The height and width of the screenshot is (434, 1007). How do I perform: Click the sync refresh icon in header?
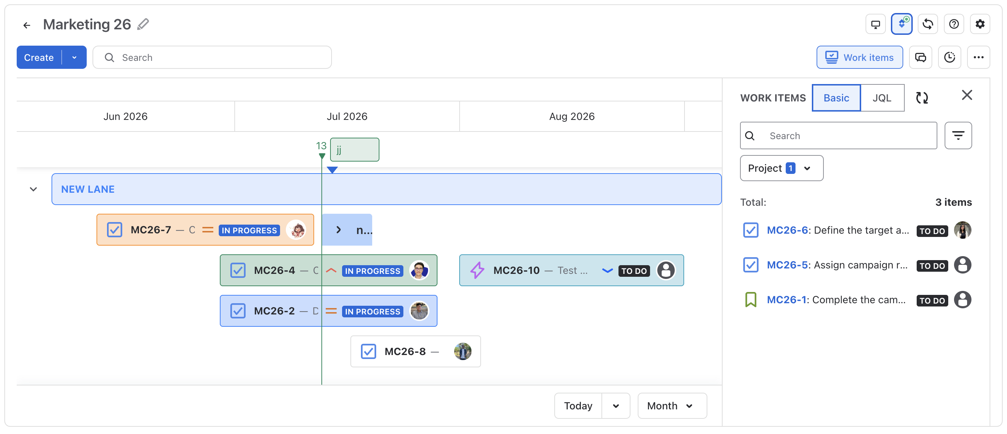coord(928,24)
